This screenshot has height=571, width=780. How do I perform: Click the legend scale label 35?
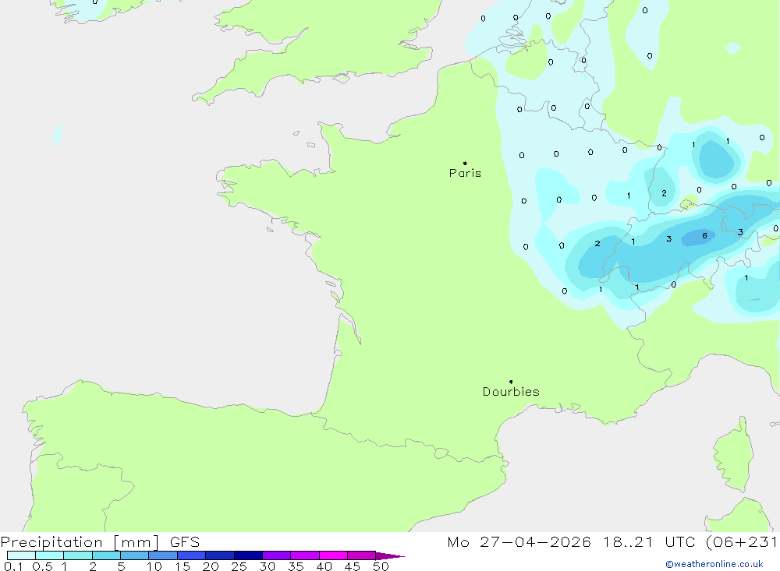[x=296, y=566]
